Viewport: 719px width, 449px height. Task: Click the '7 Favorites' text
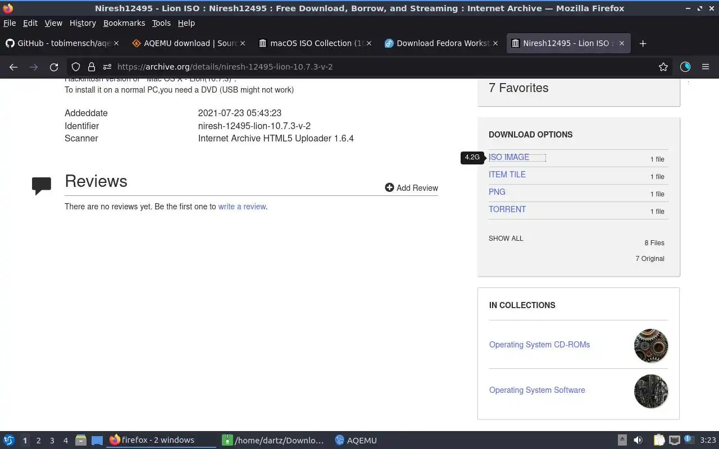[518, 88]
